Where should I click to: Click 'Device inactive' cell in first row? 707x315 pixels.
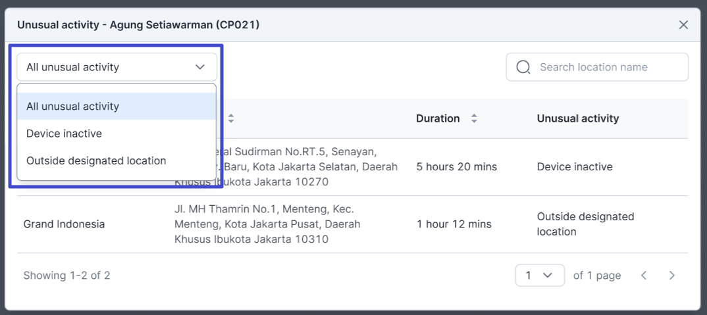(x=575, y=167)
